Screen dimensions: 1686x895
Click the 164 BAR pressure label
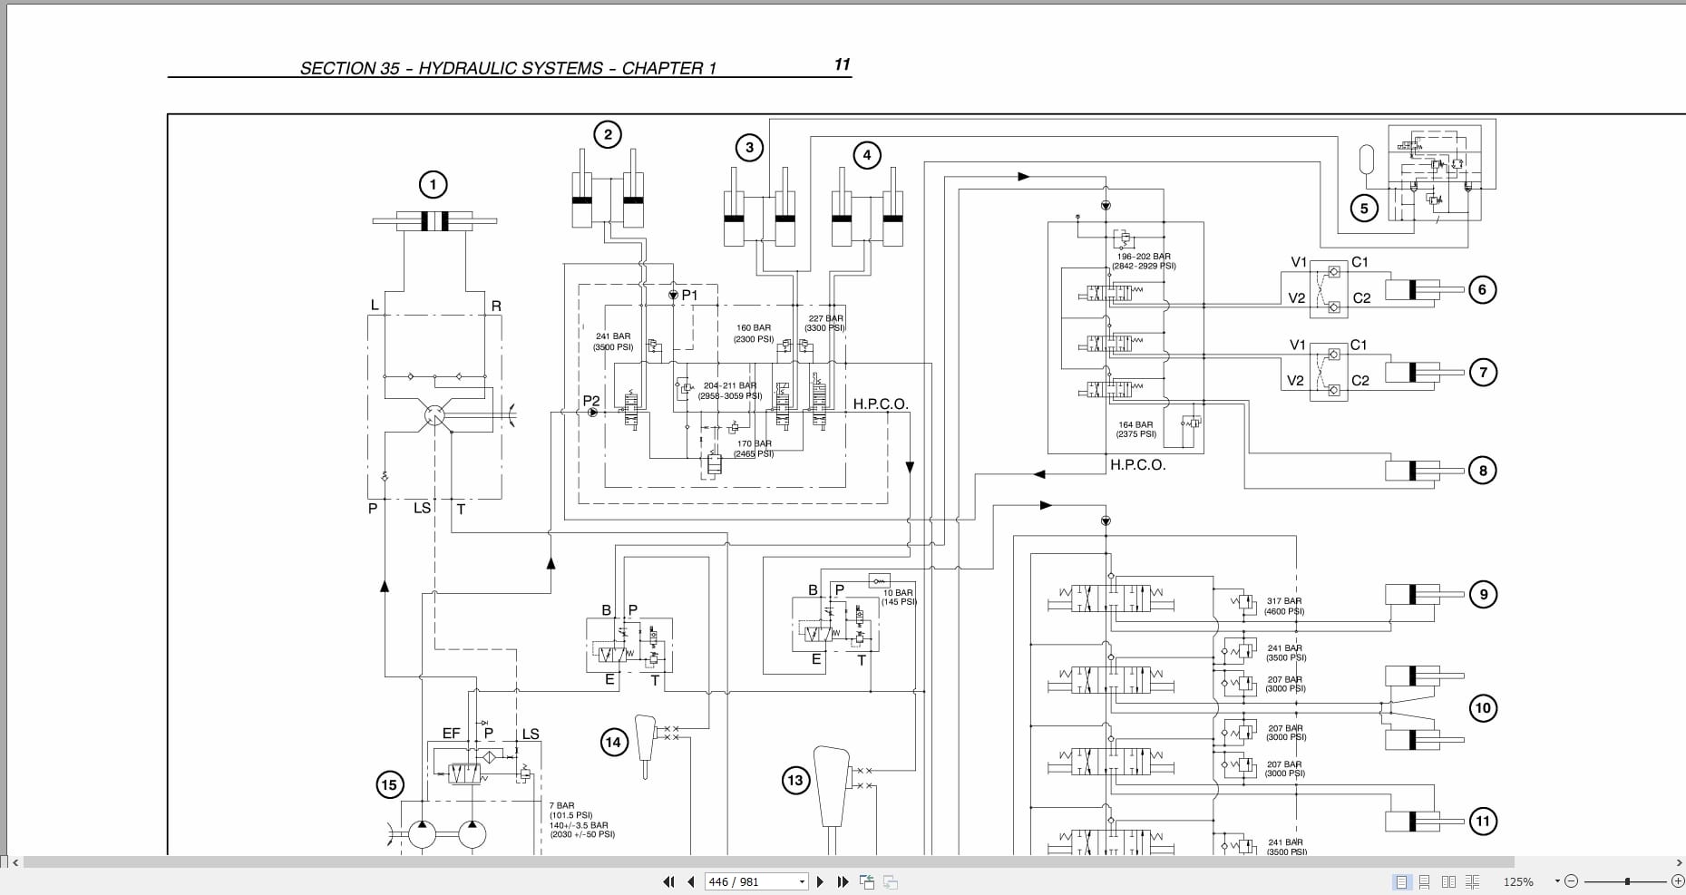pyautogui.click(x=1135, y=429)
